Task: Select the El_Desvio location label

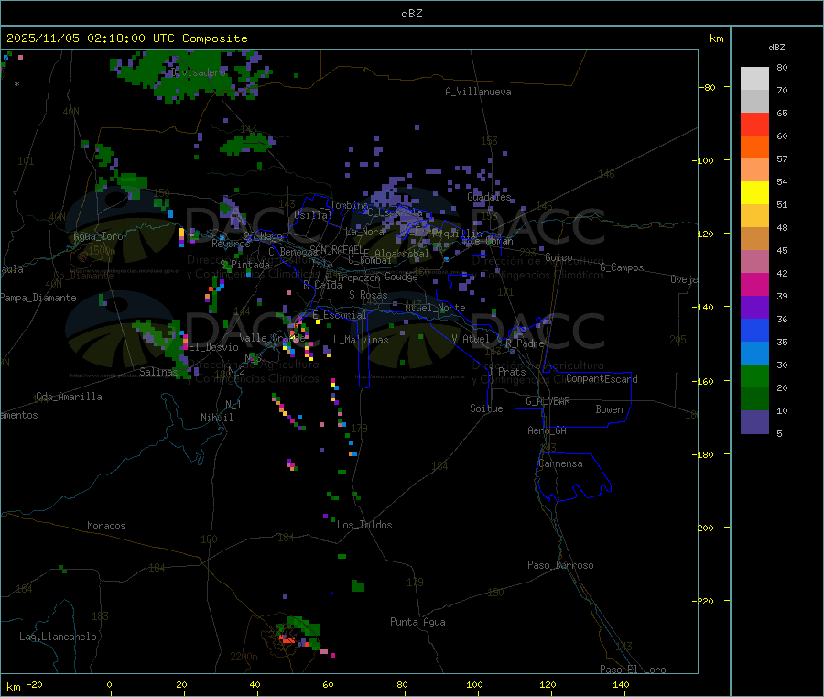Action: coord(214,347)
